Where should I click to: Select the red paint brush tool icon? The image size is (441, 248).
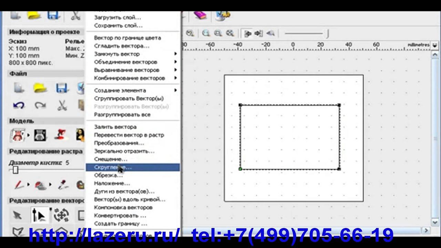(x=41, y=185)
